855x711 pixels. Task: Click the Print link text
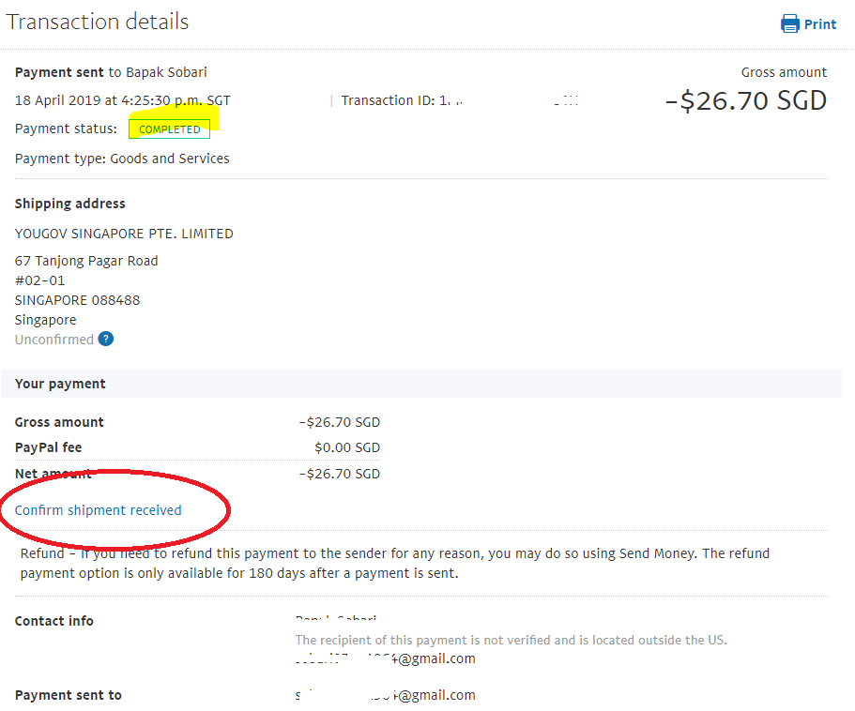pyautogui.click(x=819, y=24)
